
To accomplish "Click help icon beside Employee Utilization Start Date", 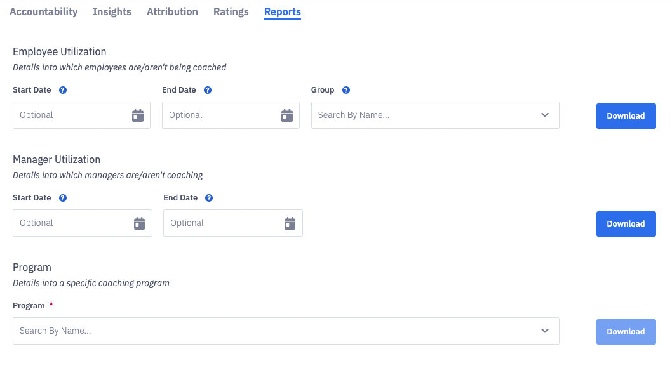I will [x=63, y=90].
